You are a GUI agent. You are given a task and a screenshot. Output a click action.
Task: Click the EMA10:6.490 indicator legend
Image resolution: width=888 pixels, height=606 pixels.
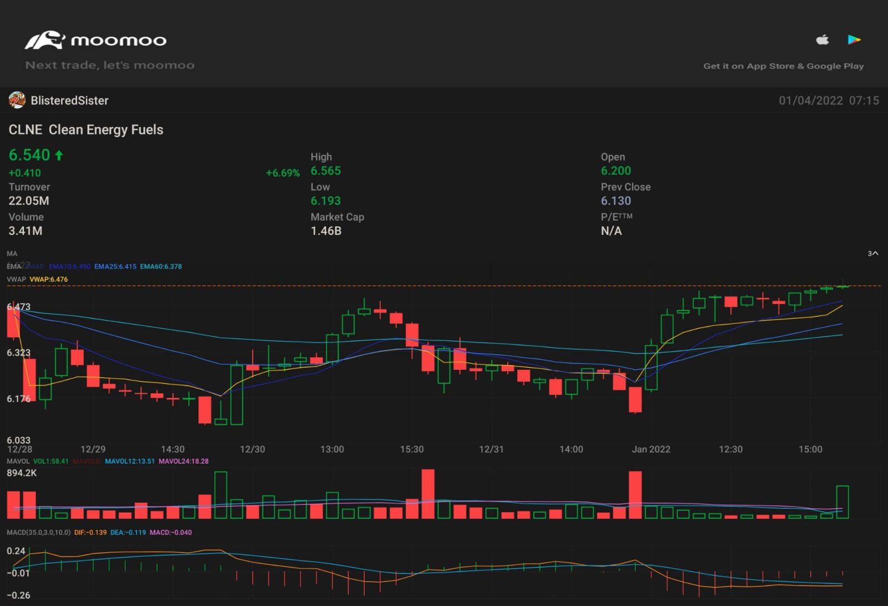(69, 267)
